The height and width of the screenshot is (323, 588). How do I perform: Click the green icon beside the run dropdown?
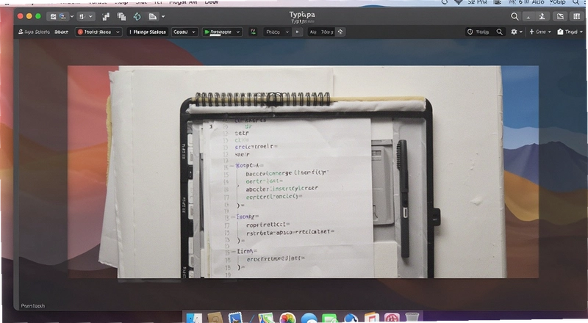253,32
